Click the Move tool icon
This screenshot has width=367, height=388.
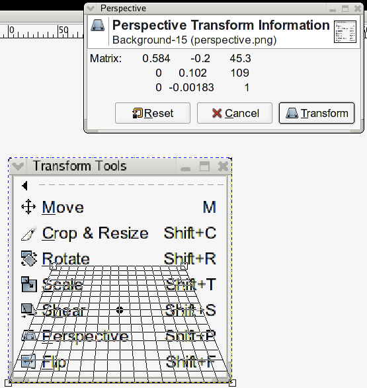click(x=28, y=207)
